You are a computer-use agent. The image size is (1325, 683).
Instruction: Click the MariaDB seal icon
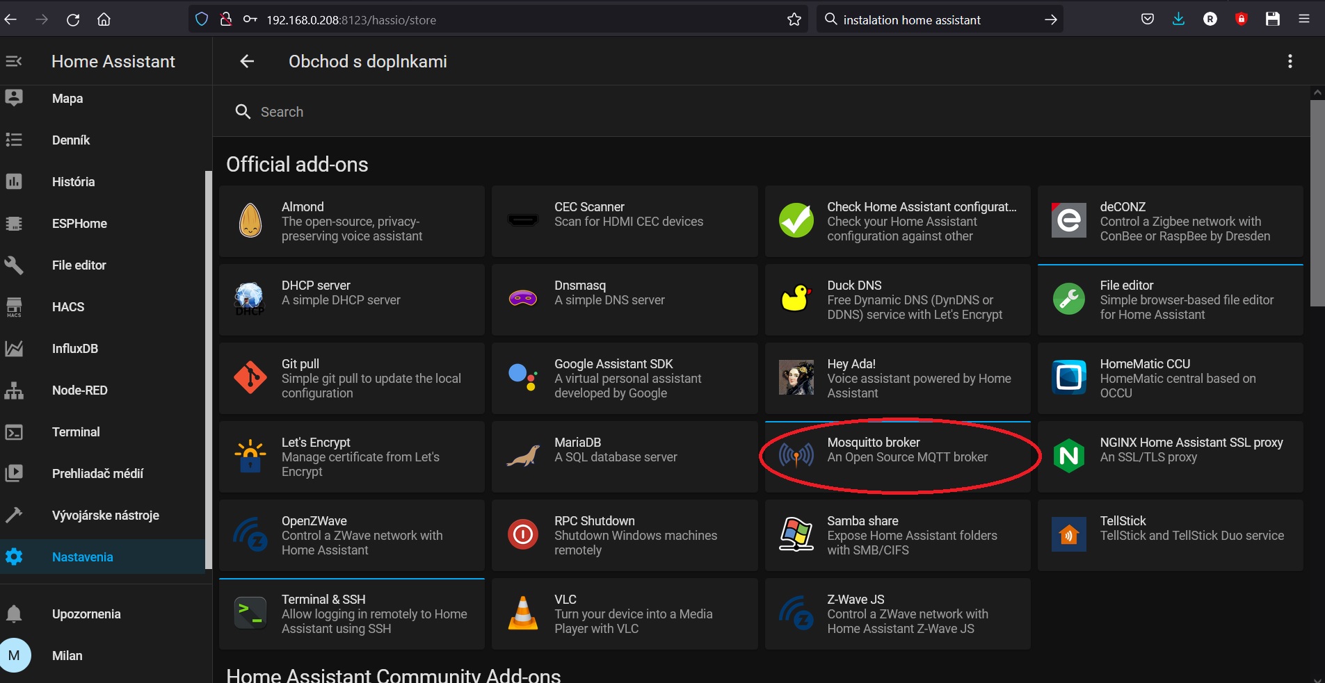[x=523, y=456]
